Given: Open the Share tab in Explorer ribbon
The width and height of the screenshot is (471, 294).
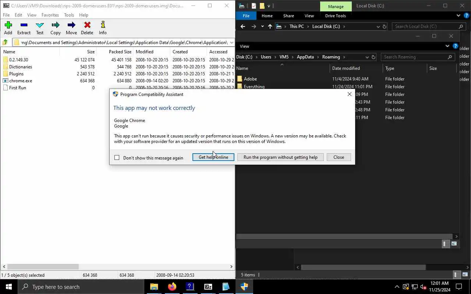Looking at the screenshot, I should (288, 16).
